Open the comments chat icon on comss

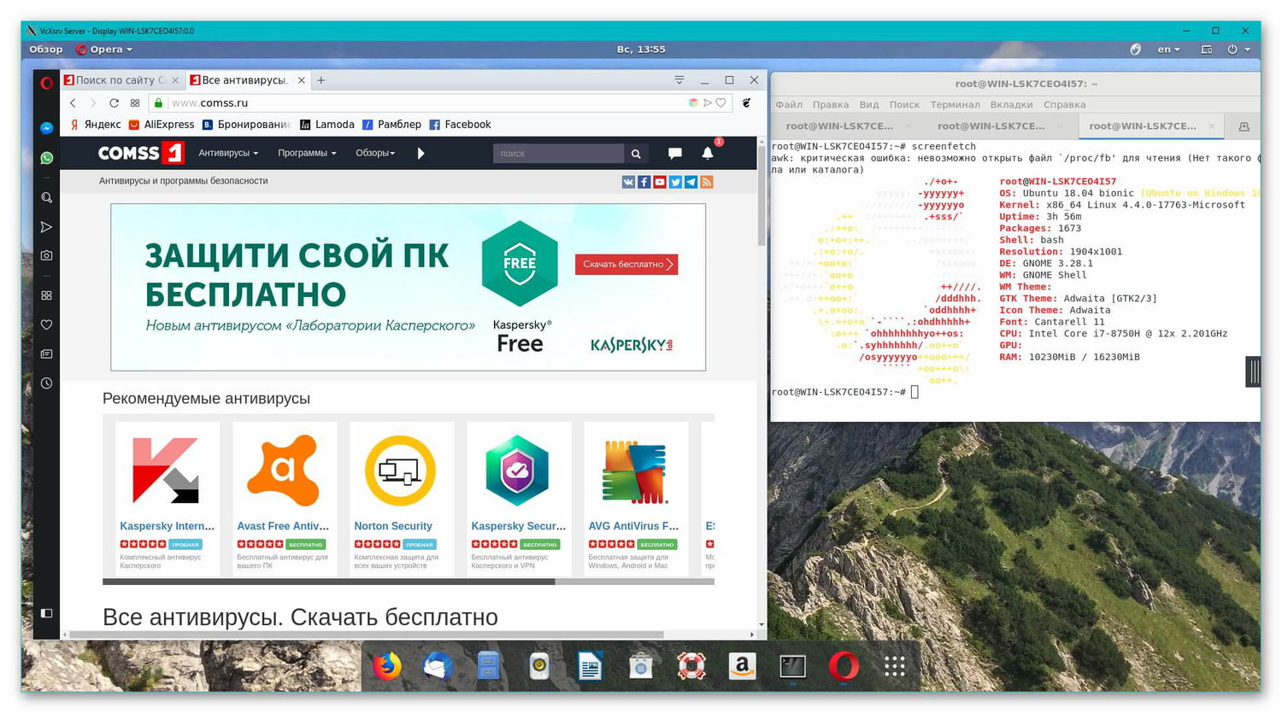[x=674, y=154]
